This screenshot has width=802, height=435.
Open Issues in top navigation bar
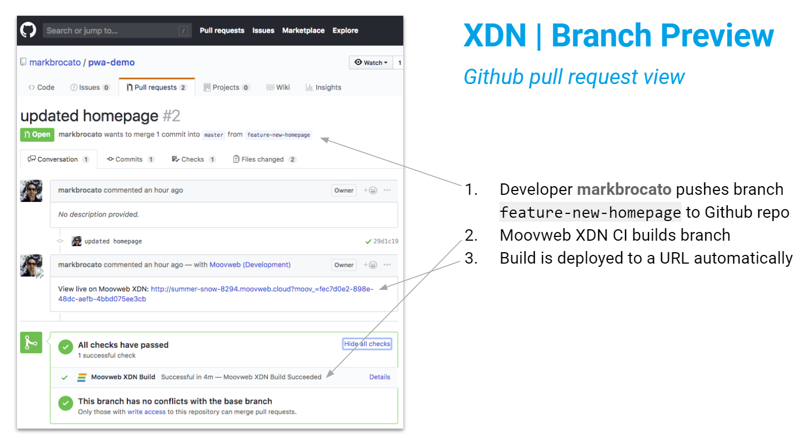[263, 31]
